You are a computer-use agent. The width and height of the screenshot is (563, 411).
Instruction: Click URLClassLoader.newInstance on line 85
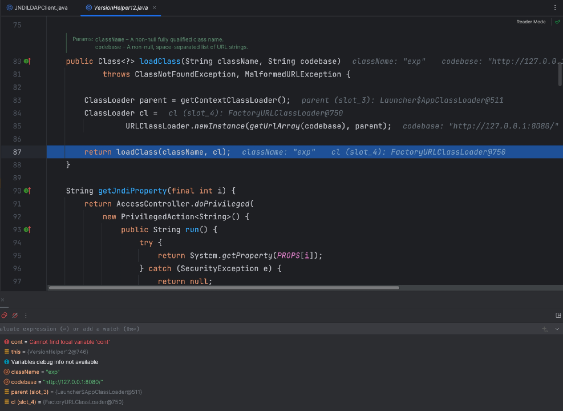[185, 126]
